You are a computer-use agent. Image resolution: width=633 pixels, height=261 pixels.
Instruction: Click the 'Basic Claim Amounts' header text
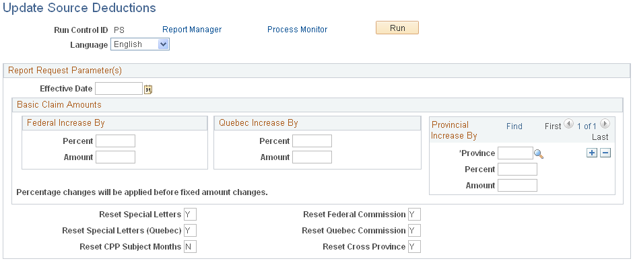pyautogui.click(x=59, y=105)
